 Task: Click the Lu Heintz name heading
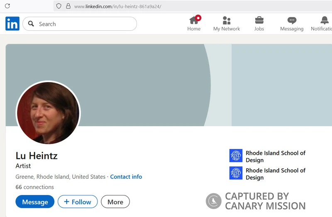pyautogui.click(x=37, y=156)
